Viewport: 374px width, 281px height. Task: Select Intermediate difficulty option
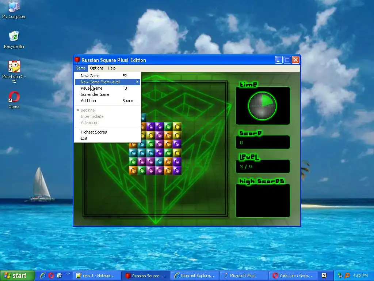point(107,116)
